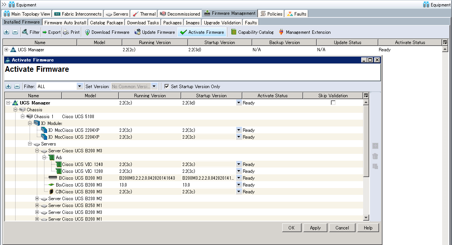Open Startup Version dropdown for VIC 1240
The height and width of the screenshot is (245, 452).
click(x=239, y=164)
